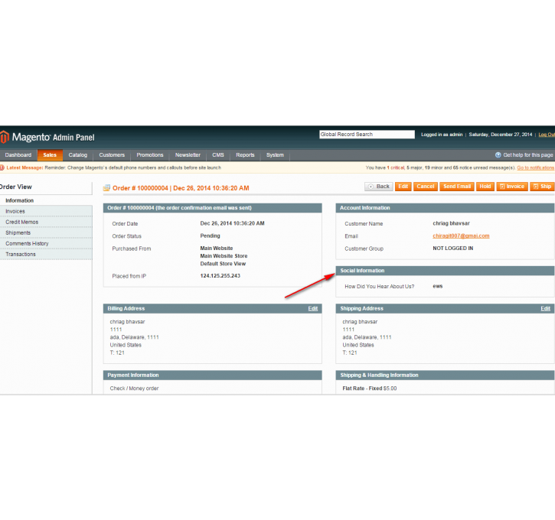Click the orange Edit order button
This screenshot has height=520, width=555.
point(403,187)
